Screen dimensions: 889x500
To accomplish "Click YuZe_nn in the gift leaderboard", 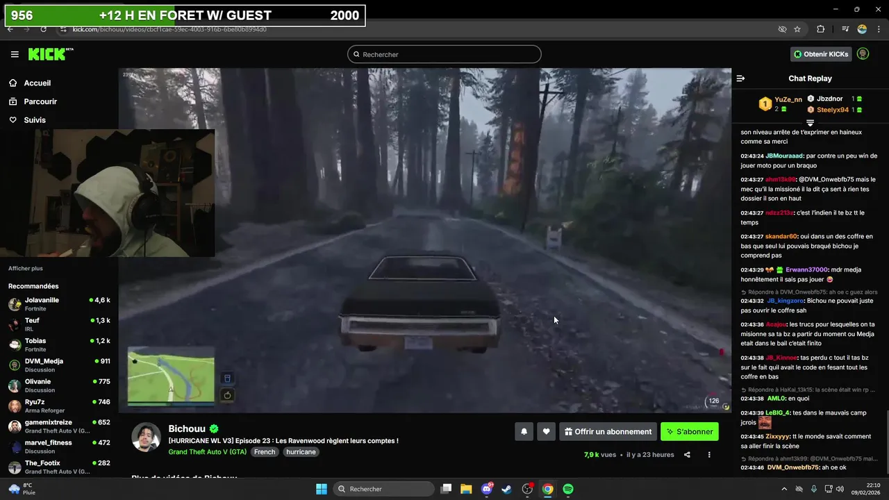I will 788,99.
